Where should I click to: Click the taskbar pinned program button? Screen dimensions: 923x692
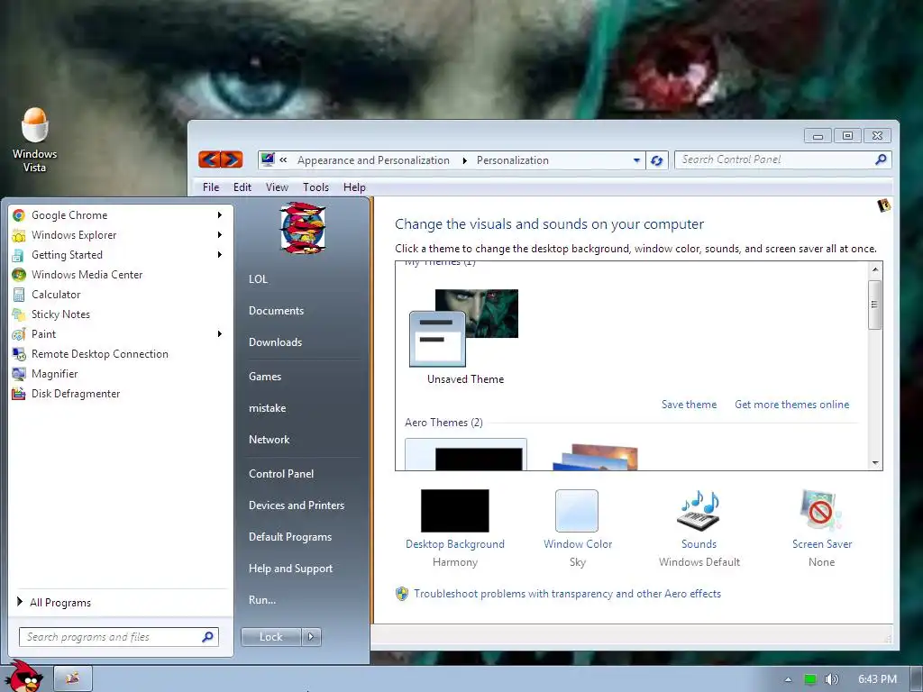click(73, 678)
